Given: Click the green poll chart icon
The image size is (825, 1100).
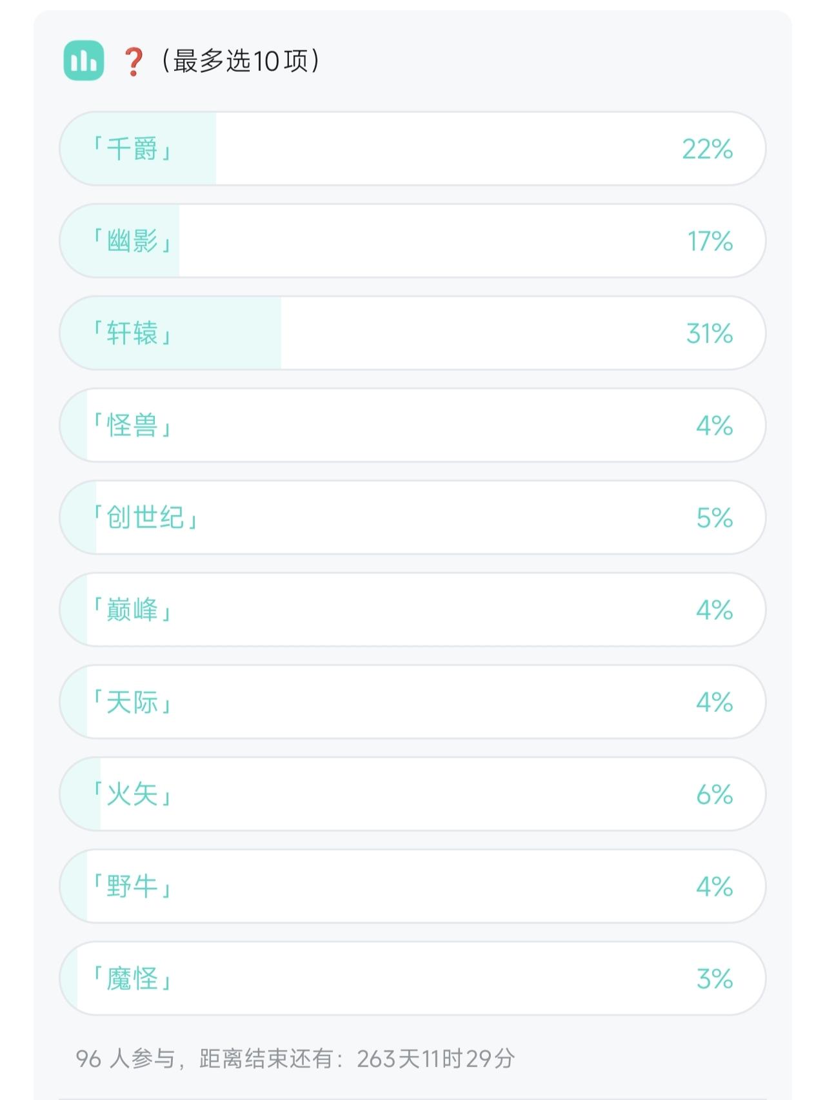Looking at the screenshot, I should (x=84, y=61).
